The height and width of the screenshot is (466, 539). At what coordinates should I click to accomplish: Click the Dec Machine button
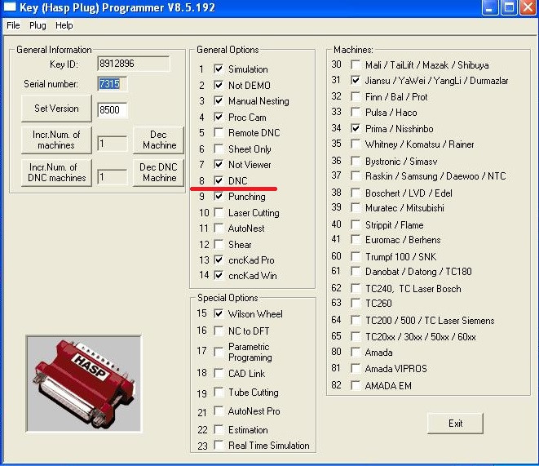point(158,140)
